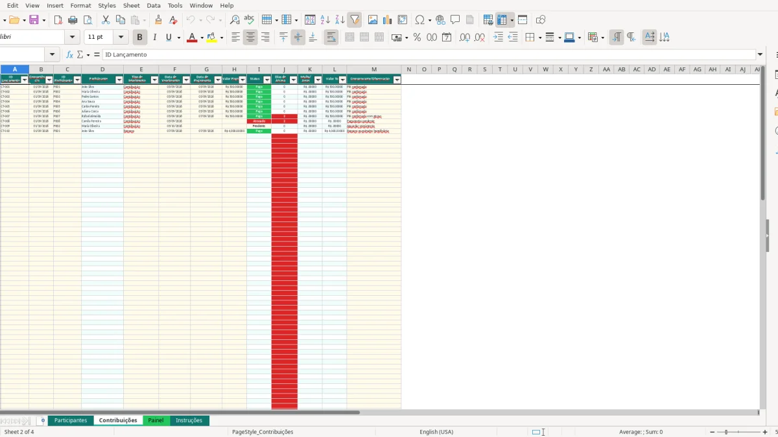Open the Draw functions shapes icon
This screenshot has width=778, height=437.
click(541, 20)
